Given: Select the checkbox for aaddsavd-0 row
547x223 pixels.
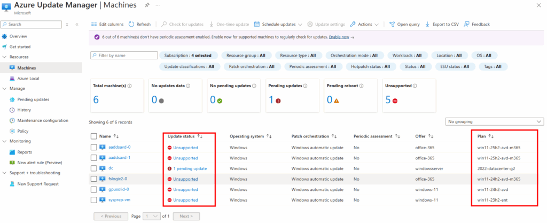Looking at the screenshot, I should pos(94,147).
